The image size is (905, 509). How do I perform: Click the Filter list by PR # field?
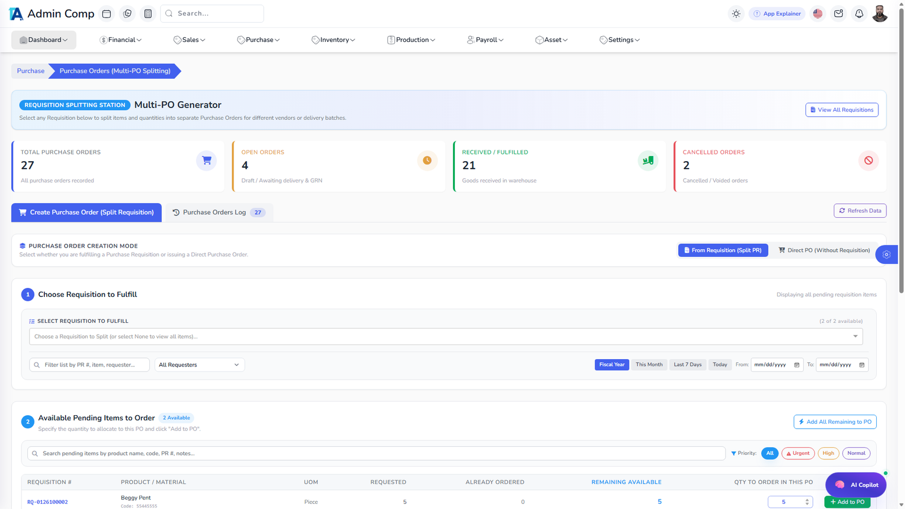tap(89, 365)
